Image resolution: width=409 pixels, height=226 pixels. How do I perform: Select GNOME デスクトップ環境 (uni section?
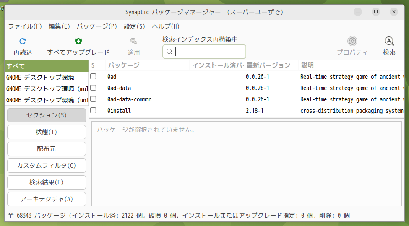[x=47, y=100]
